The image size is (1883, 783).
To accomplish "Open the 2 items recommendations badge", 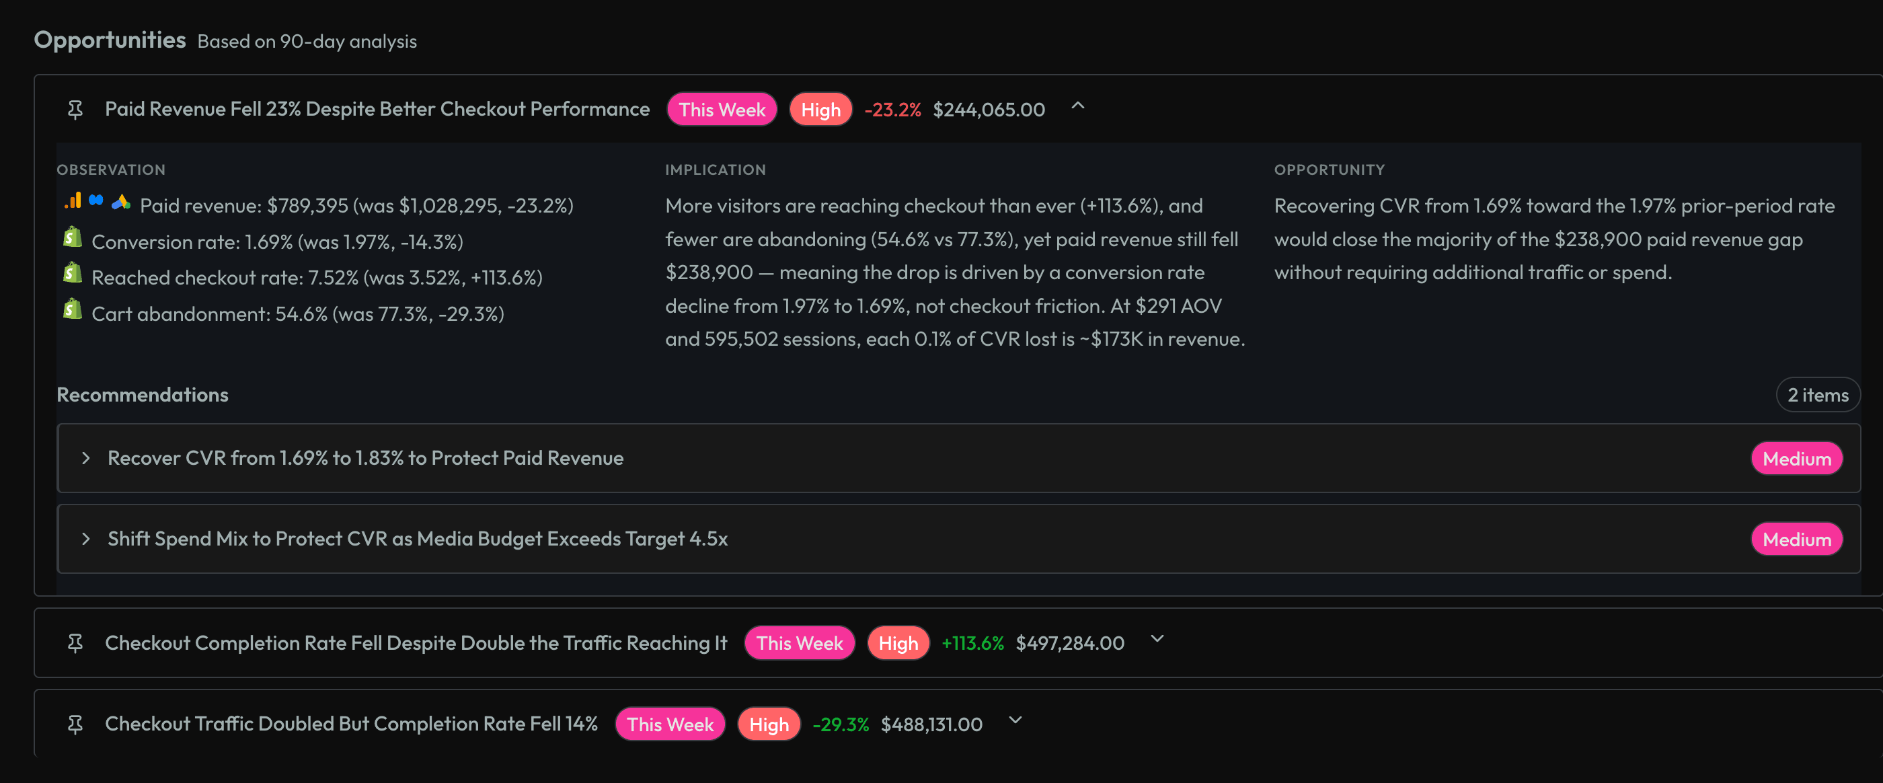I will (x=1818, y=394).
